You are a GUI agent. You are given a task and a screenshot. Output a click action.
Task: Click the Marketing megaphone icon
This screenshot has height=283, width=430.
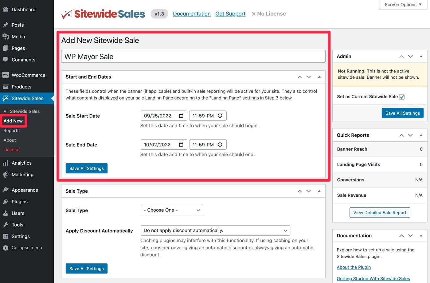pyautogui.click(x=6, y=174)
